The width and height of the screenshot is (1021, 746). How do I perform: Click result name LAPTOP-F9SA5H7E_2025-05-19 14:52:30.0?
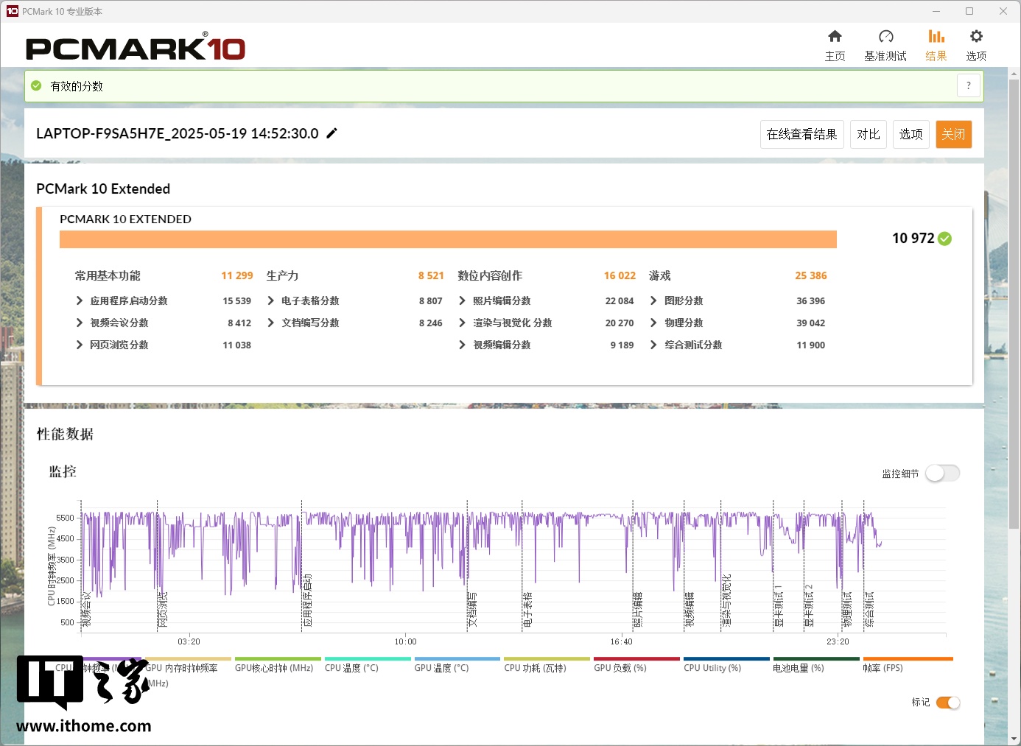(x=178, y=133)
